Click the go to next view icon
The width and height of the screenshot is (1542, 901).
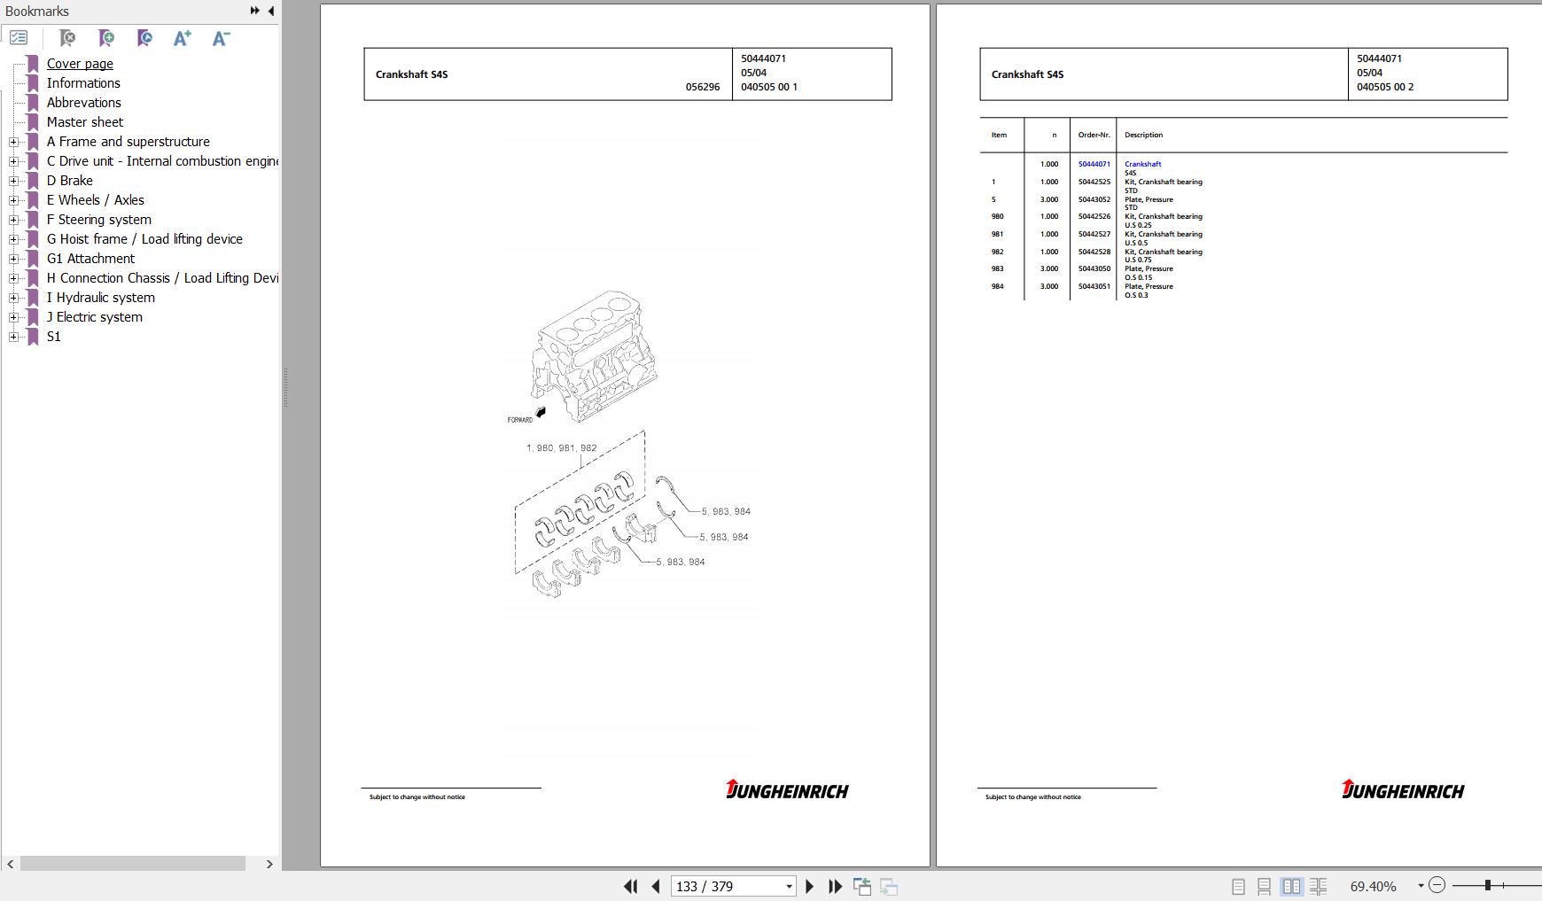tap(889, 886)
